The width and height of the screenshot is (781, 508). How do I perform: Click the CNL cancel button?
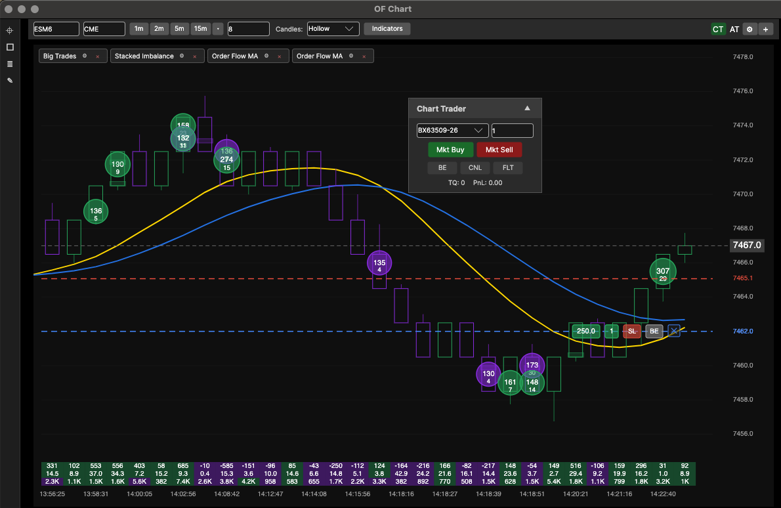(x=475, y=168)
